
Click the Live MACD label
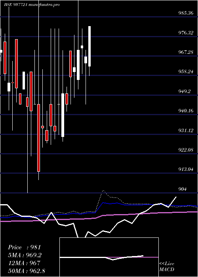[167, 267]
